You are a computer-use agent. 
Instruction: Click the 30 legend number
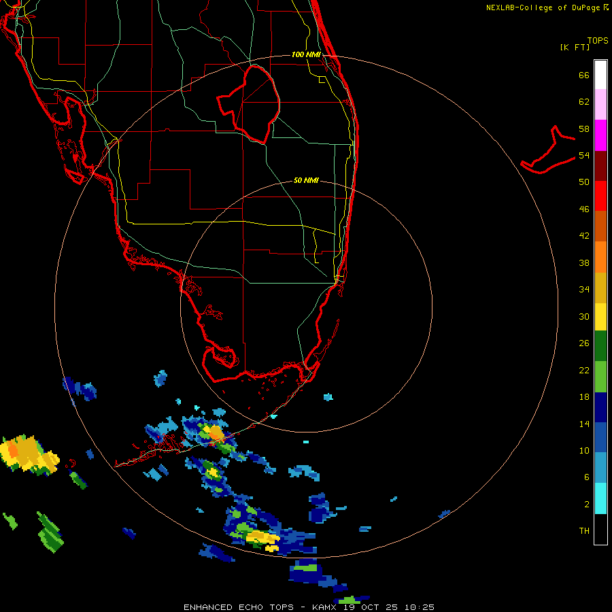pos(584,316)
